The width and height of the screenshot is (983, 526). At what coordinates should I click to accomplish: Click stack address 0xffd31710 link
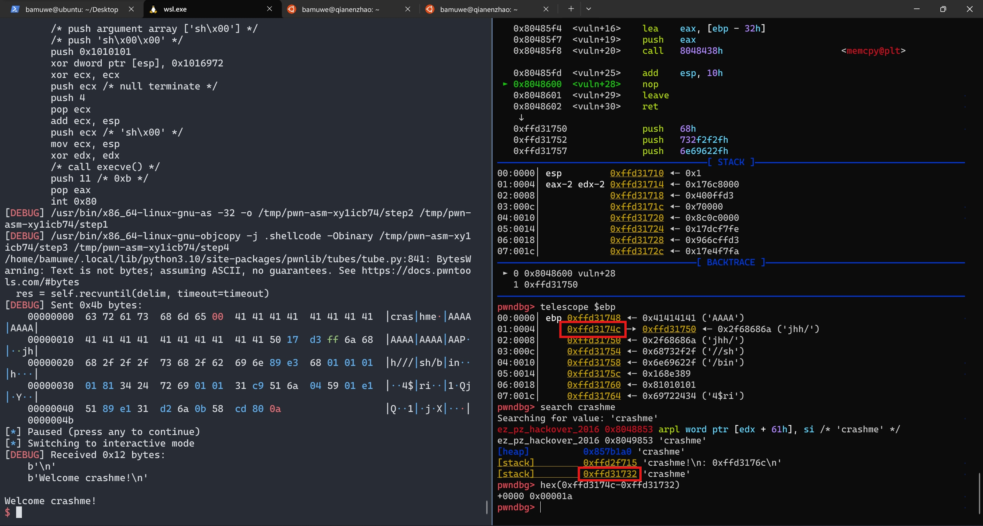pos(637,173)
